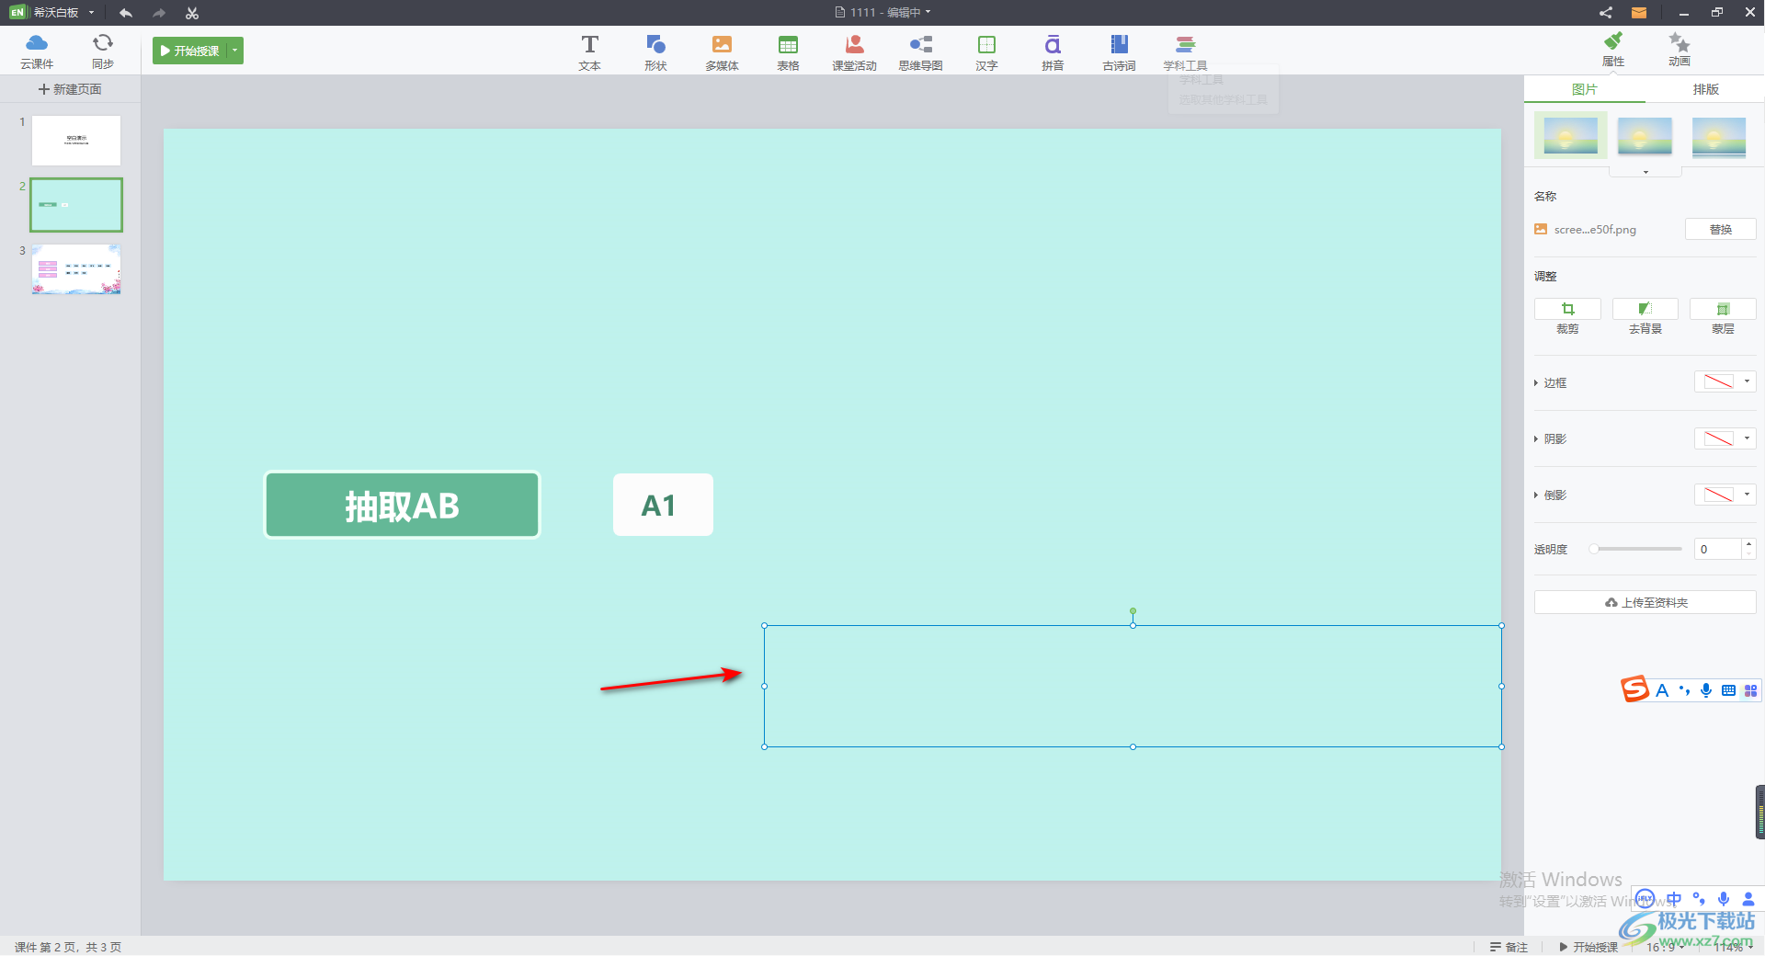Switch to the 排版 tab
The image size is (1765, 956).
click(1705, 89)
